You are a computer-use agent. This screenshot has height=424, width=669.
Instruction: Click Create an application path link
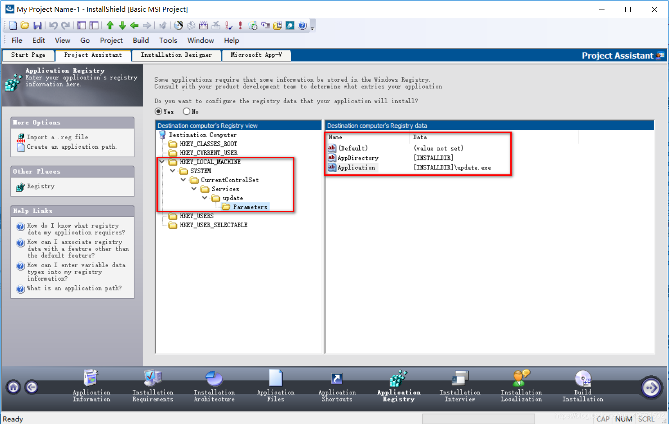[71, 147]
